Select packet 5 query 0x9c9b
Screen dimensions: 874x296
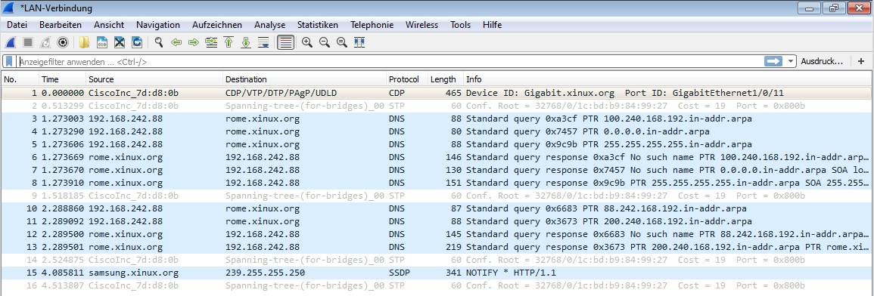[x=437, y=144]
